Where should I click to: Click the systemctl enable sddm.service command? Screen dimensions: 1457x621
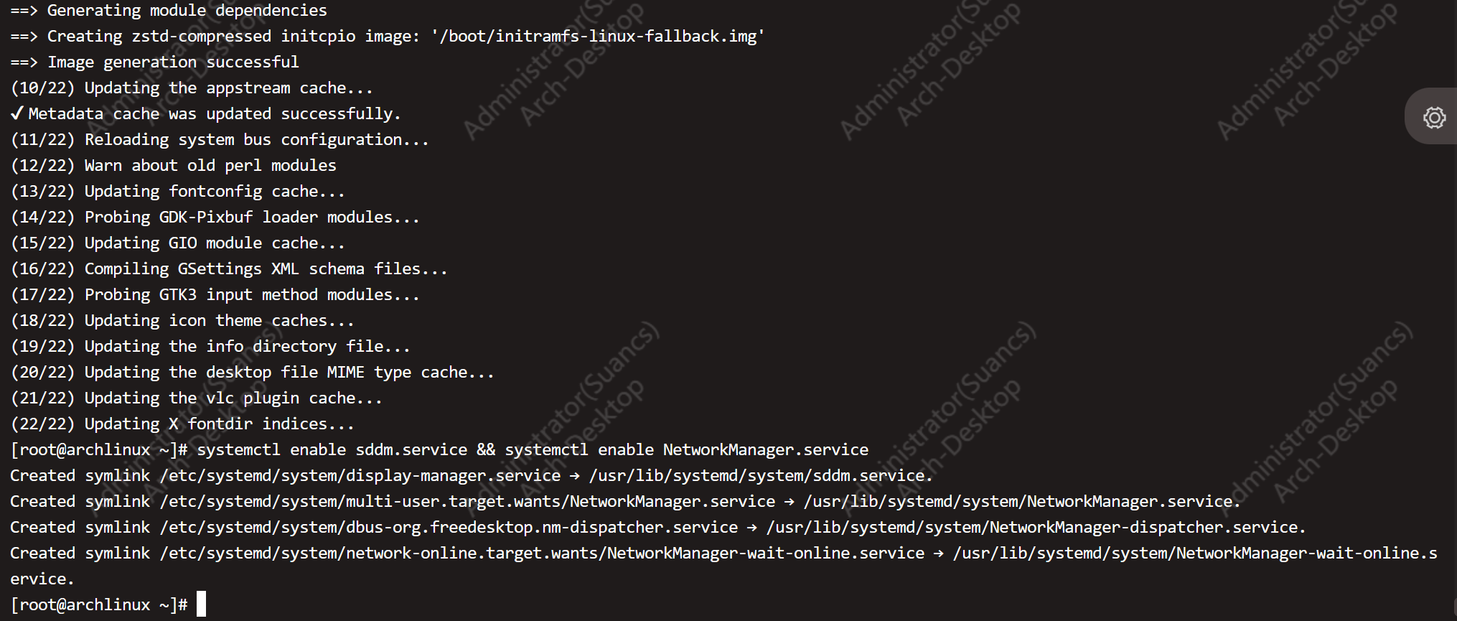[x=332, y=450]
